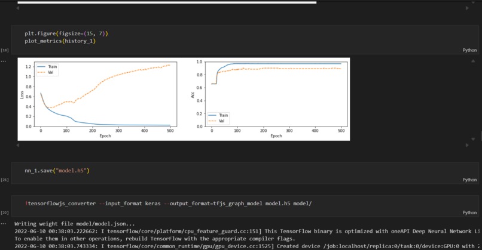Click the "Writing weight file model/model.json..." output line

(x=75, y=224)
